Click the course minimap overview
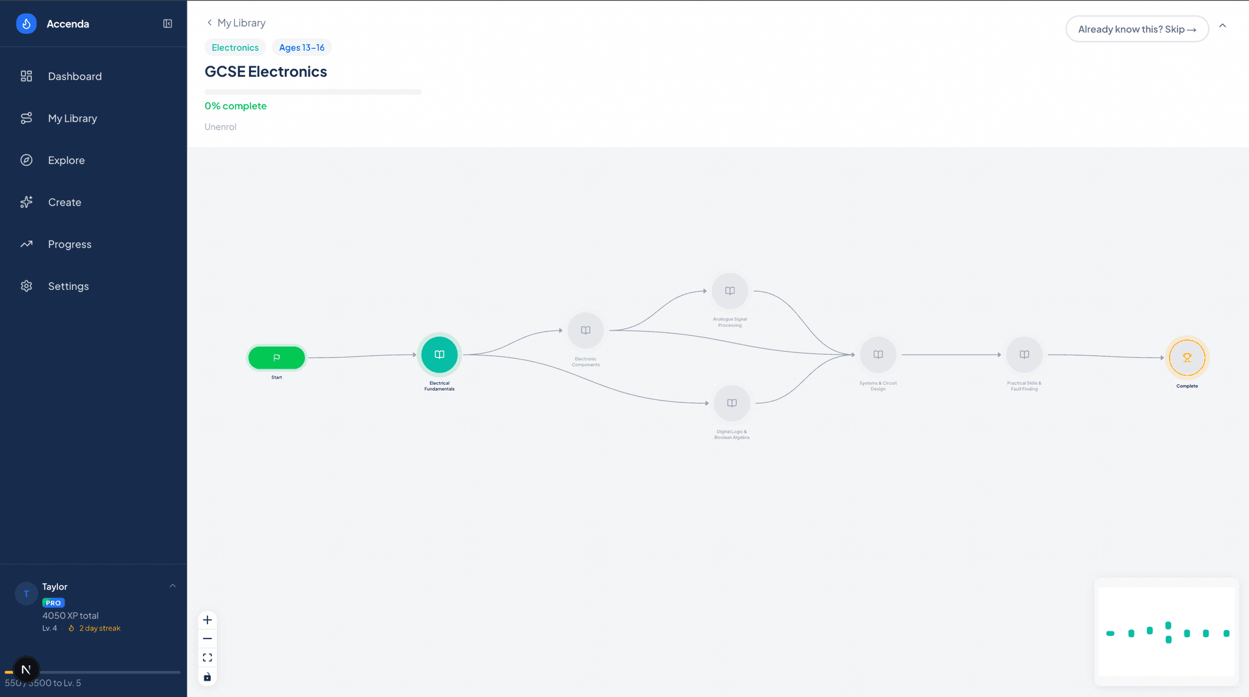 pyautogui.click(x=1166, y=632)
